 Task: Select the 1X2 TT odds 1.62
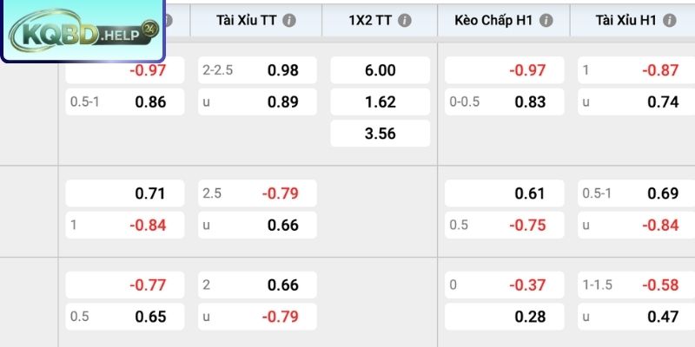point(381,101)
